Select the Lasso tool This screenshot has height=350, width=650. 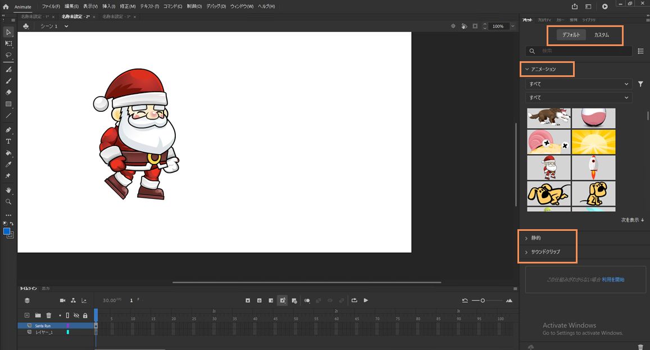coord(8,54)
